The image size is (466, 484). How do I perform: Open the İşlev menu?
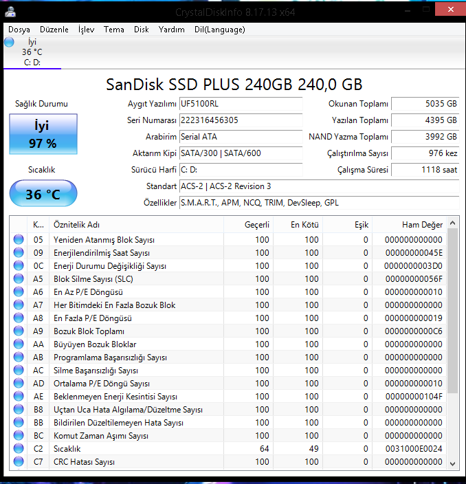[86, 30]
